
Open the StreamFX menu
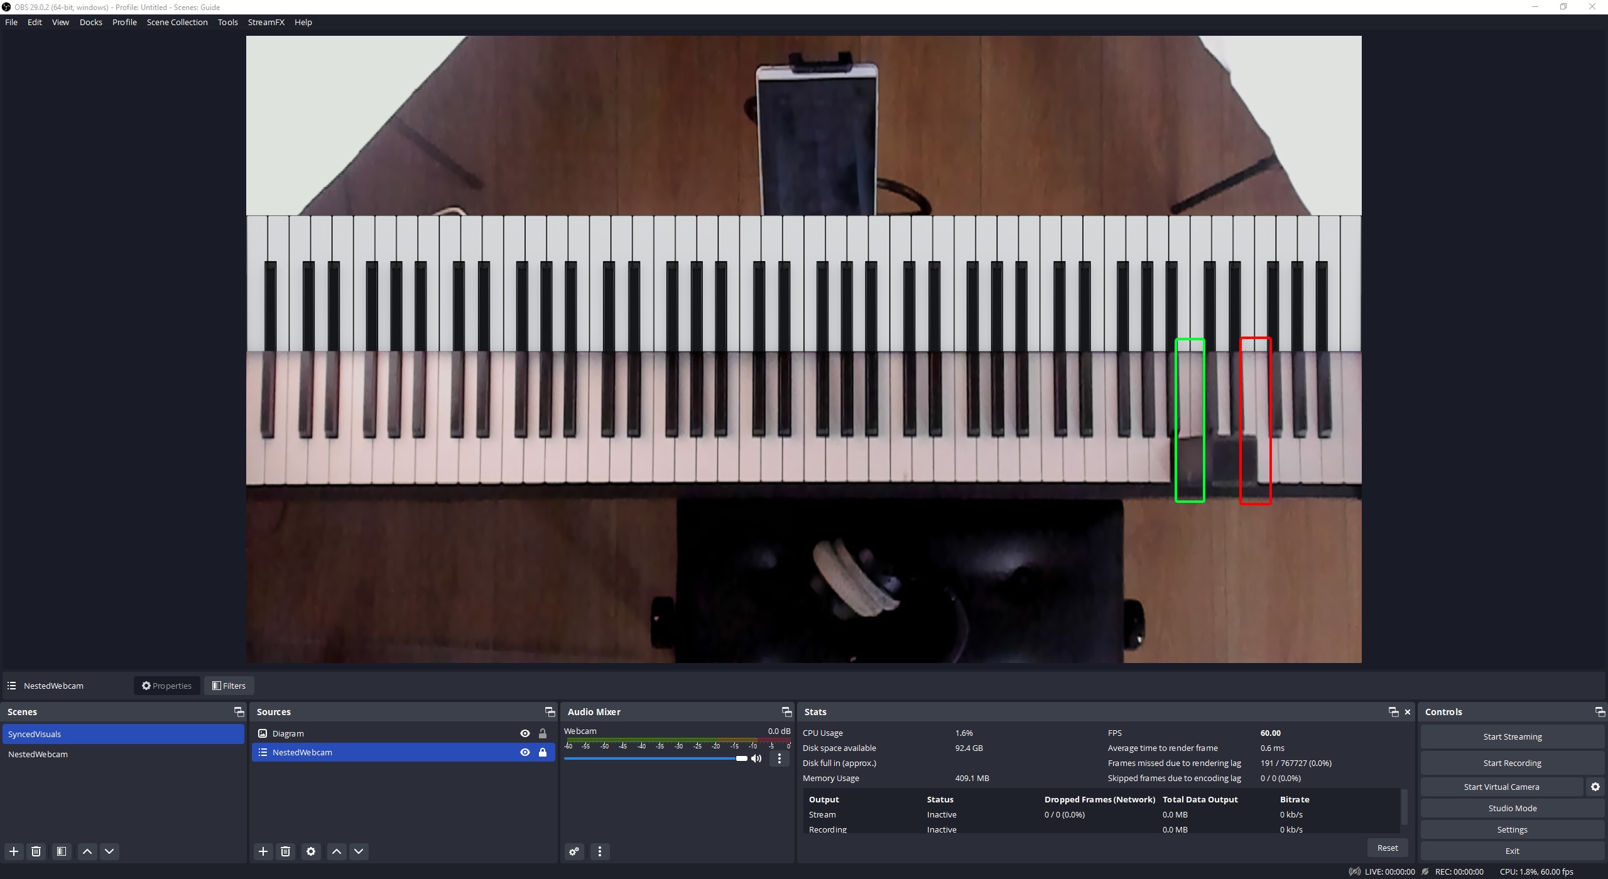pos(266,22)
